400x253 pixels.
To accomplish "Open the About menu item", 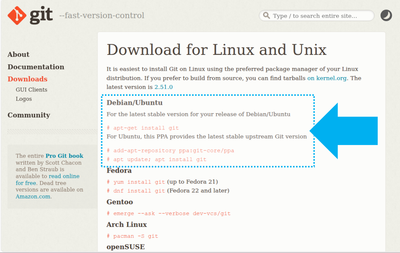I will click(x=19, y=54).
